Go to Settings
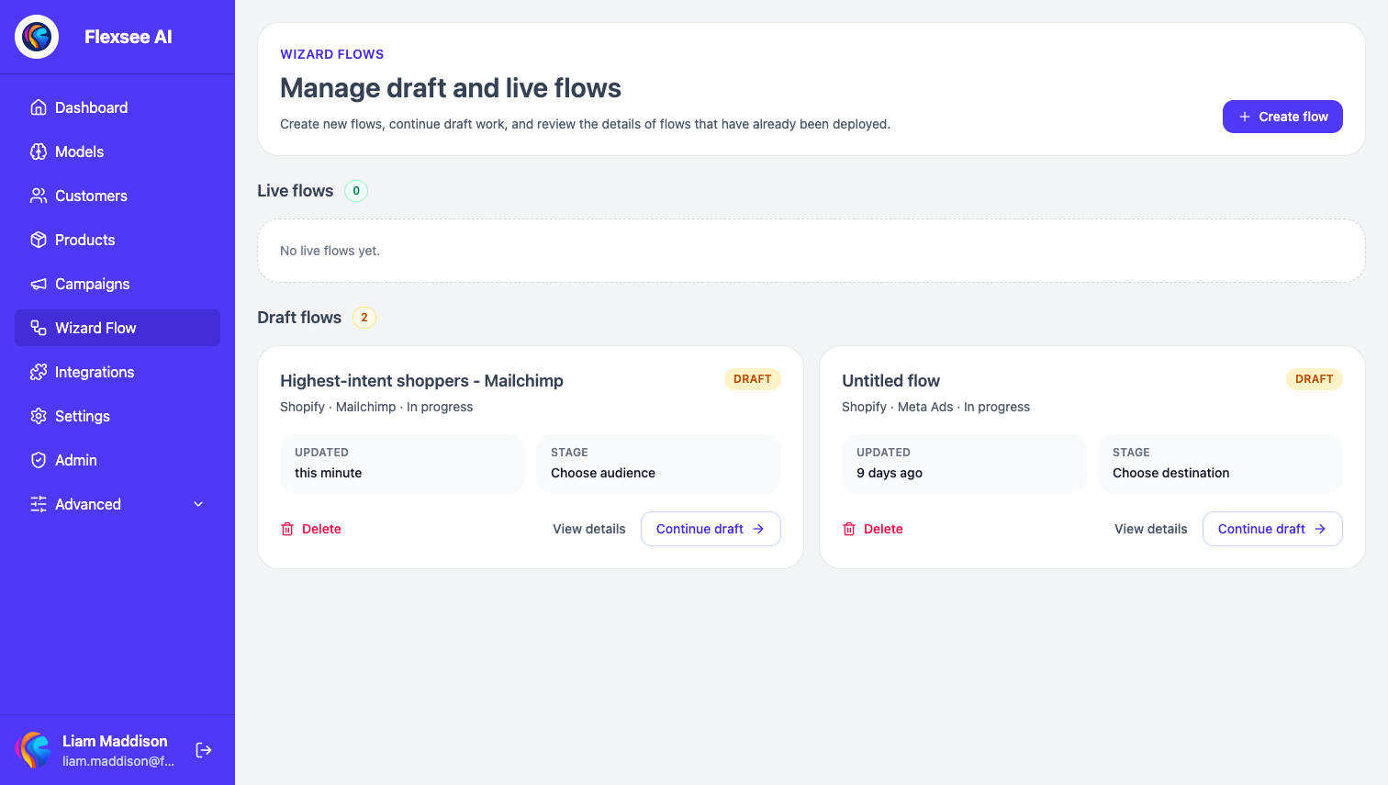 click(x=118, y=416)
